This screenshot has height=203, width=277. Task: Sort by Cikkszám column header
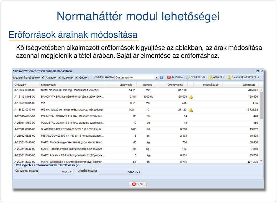pos(26,85)
